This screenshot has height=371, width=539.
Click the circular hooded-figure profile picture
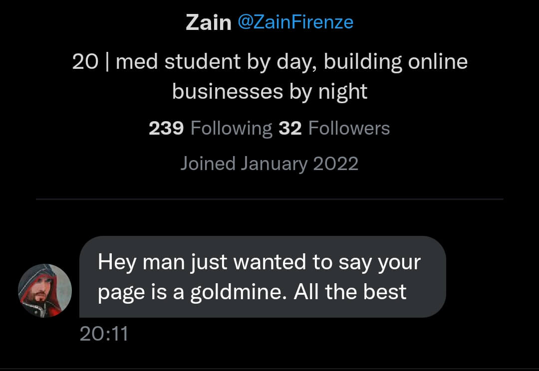[45, 290]
